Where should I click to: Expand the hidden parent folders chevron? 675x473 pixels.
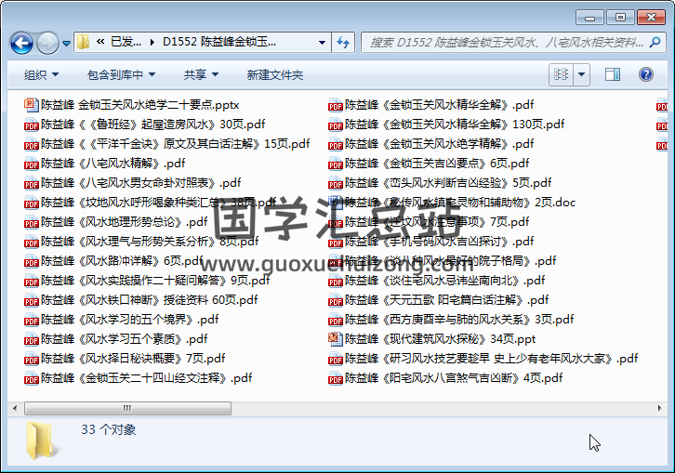point(100,42)
